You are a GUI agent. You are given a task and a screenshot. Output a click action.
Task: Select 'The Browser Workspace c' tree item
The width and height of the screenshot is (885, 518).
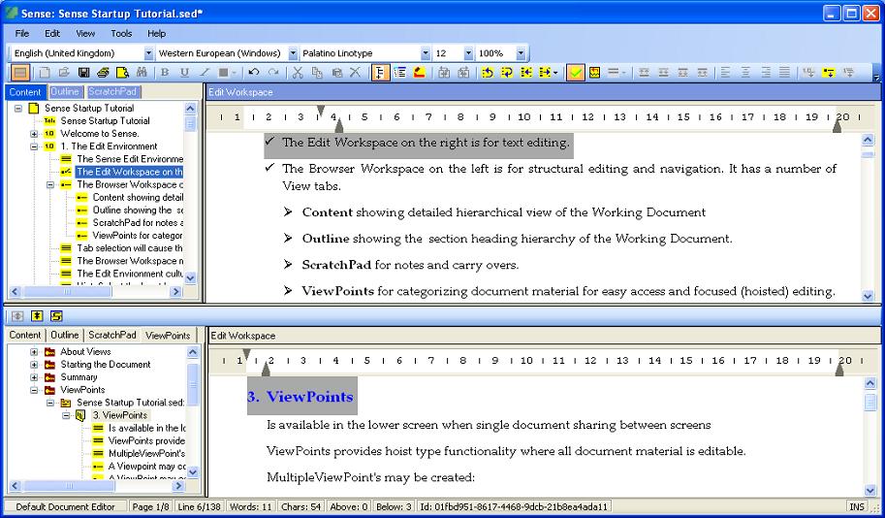point(130,184)
